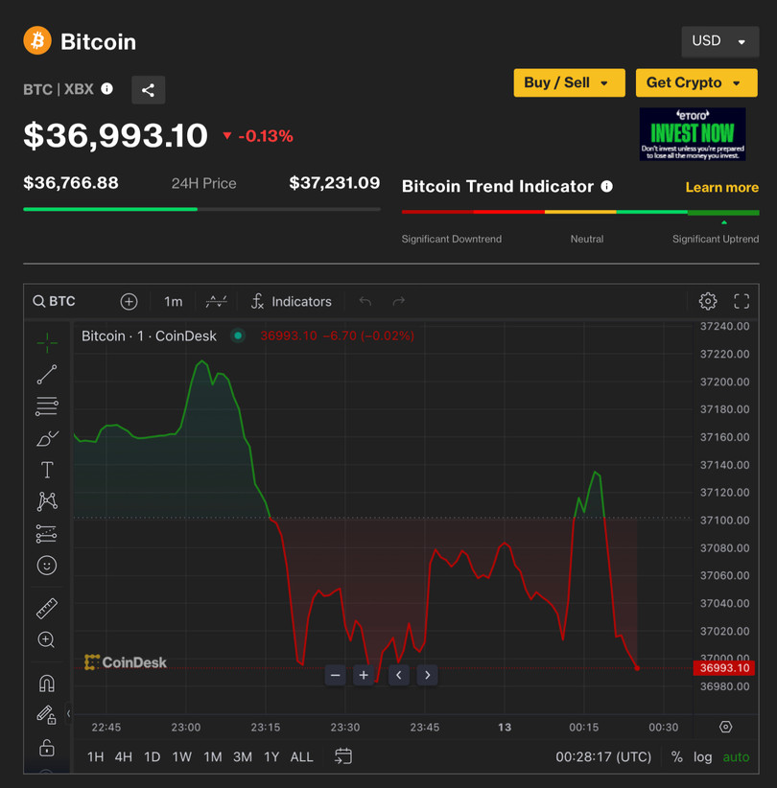The width and height of the screenshot is (777, 788).
Task: Toggle percent scale mode
Action: (677, 756)
